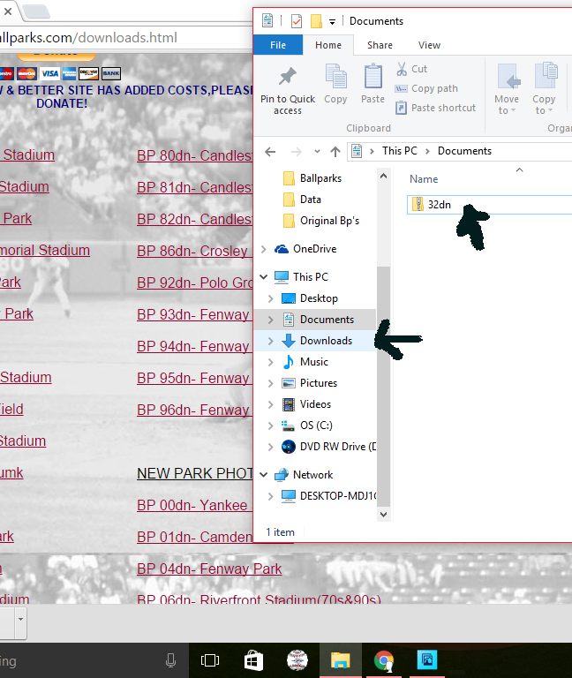Click the Copy ribbon icon
The image size is (572, 678).
tap(336, 76)
